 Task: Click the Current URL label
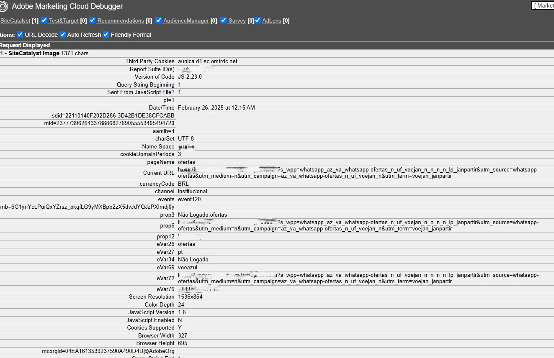(159, 173)
